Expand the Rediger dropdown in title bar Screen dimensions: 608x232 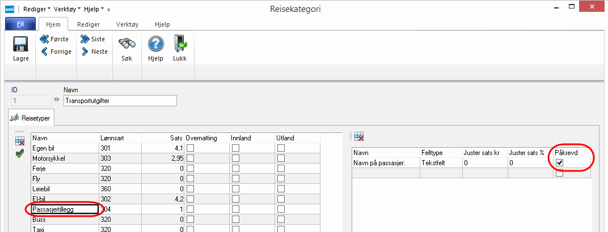coord(36,9)
